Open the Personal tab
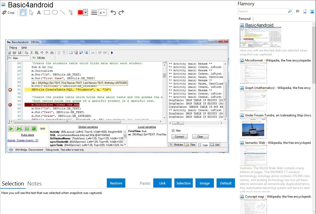Viewport: 316px width, 214px height. pyautogui.click(x=245, y=19)
